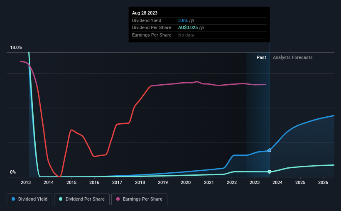
Task: Click the blue Dividend Yield data point marker
Action: pos(270,150)
